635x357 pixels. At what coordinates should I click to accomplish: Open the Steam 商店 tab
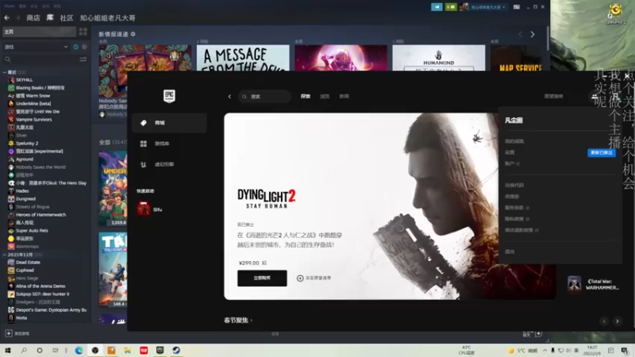coord(33,17)
